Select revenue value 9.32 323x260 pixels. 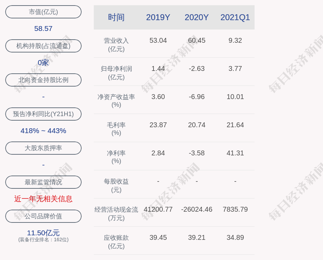235,40
